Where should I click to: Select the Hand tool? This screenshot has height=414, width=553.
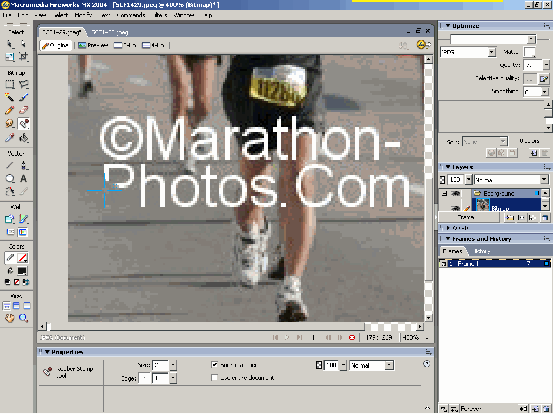(x=10, y=318)
